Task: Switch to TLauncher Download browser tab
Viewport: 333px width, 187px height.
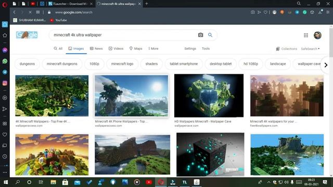Action: click(x=70, y=4)
